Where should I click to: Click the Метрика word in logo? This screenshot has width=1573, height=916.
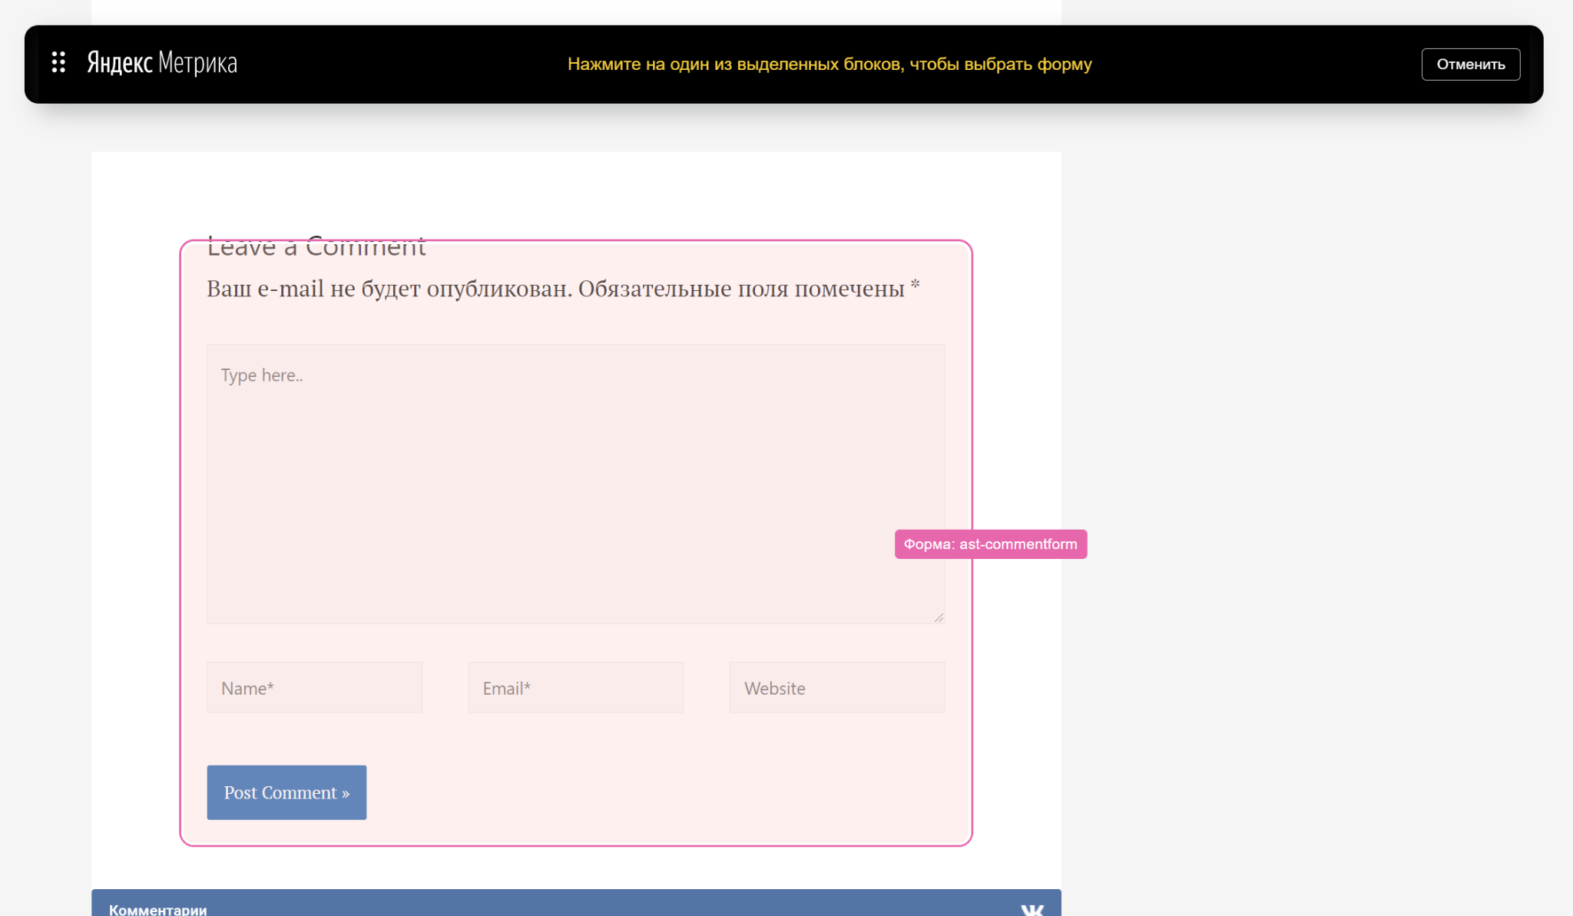tap(198, 63)
